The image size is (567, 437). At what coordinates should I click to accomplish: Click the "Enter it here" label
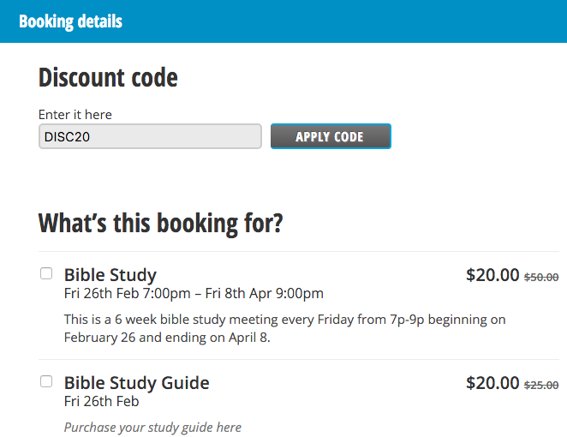[x=75, y=115]
